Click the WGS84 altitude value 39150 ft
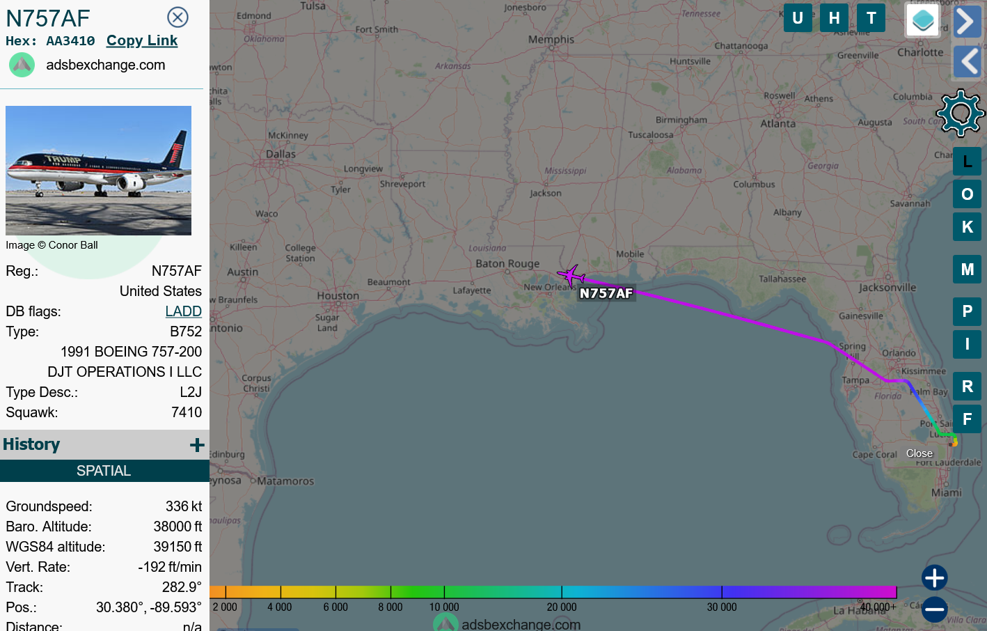Screen dimensions: 987x631 177,547
